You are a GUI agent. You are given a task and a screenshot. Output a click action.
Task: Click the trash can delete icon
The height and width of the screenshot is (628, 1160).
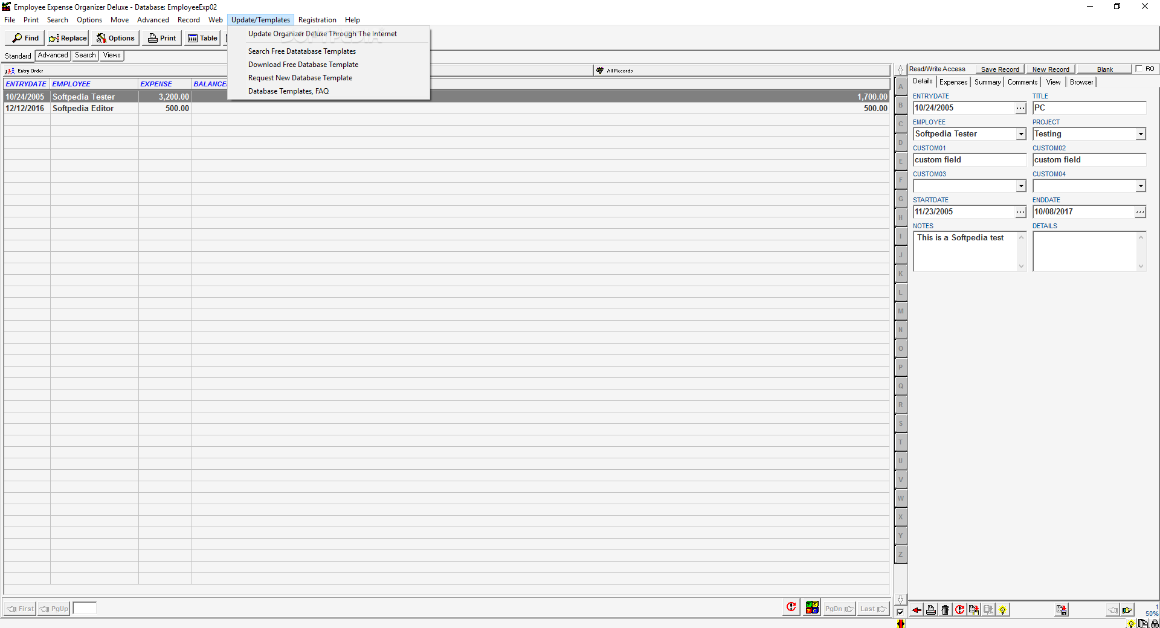[x=946, y=610]
